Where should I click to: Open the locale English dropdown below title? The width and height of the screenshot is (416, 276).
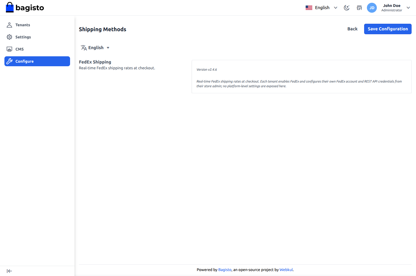tap(95, 48)
